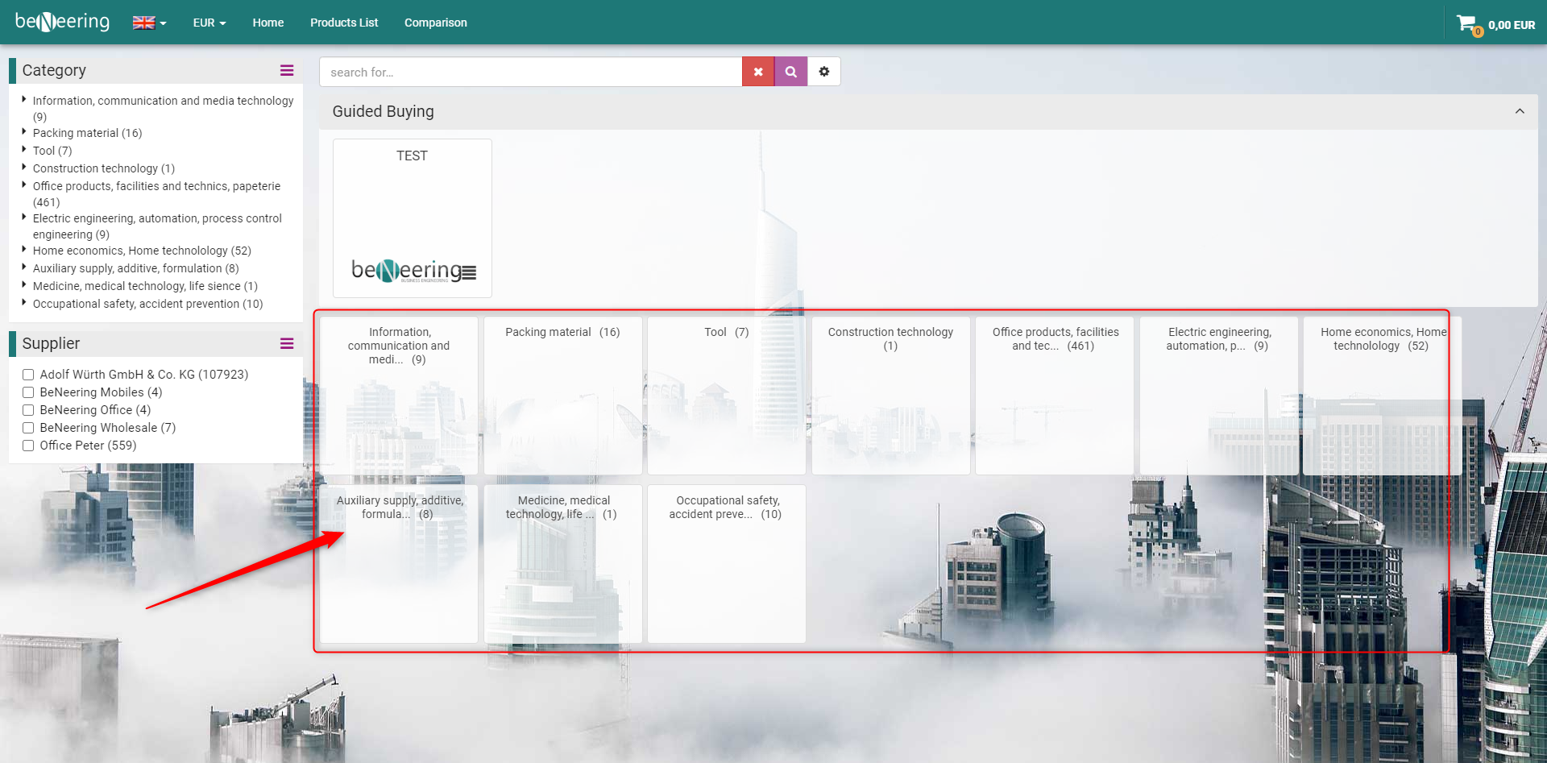Click the shopping cart icon
Image resolution: width=1547 pixels, height=763 pixels.
pos(1466,23)
